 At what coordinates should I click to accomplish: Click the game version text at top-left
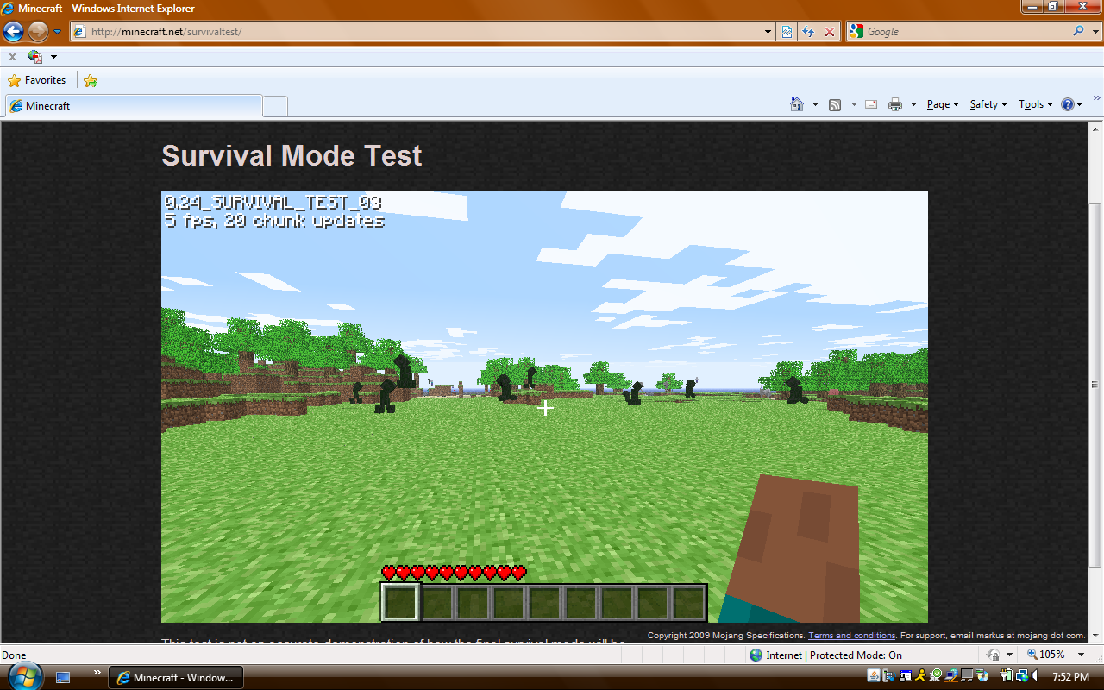pos(273,203)
